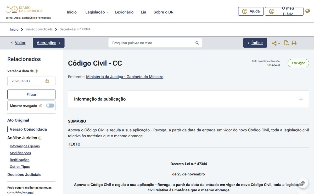
Task: Click the Em vigor status badge
Action: point(298,63)
